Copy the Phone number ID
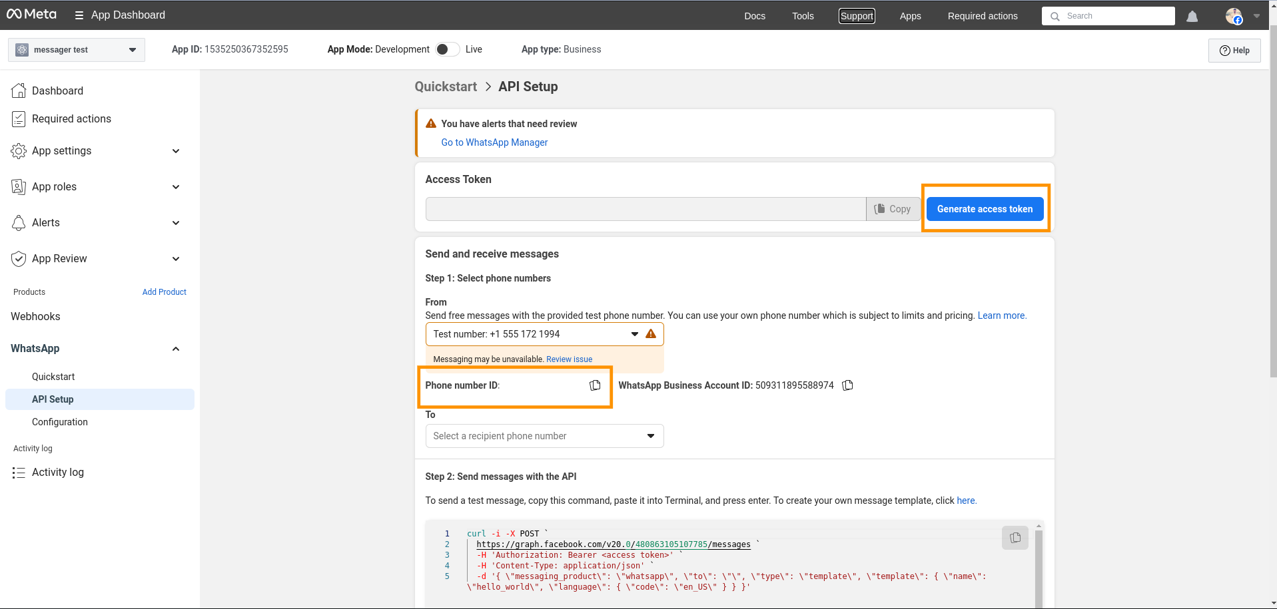1277x609 pixels. [x=595, y=385]
